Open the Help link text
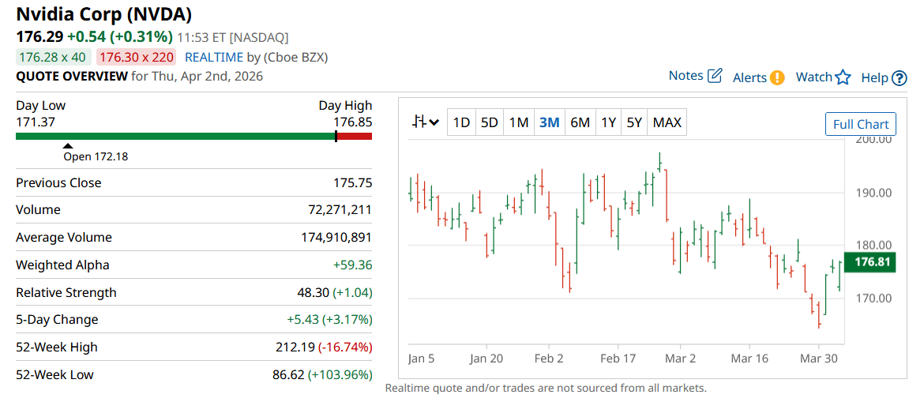909x402 pixels. (x=875, y=77)
